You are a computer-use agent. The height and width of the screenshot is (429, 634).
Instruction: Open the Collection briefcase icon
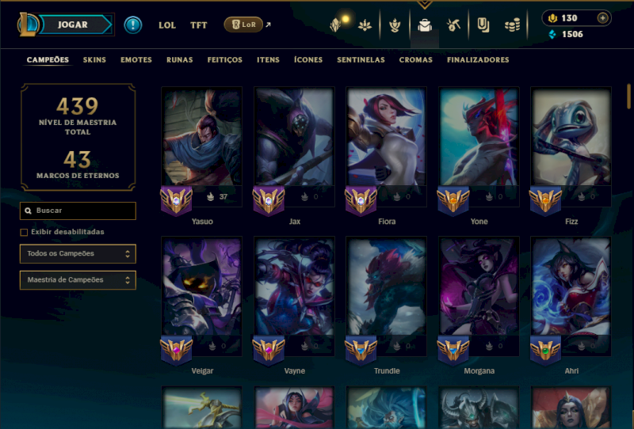pyautogui.click(x=425, y=25)
